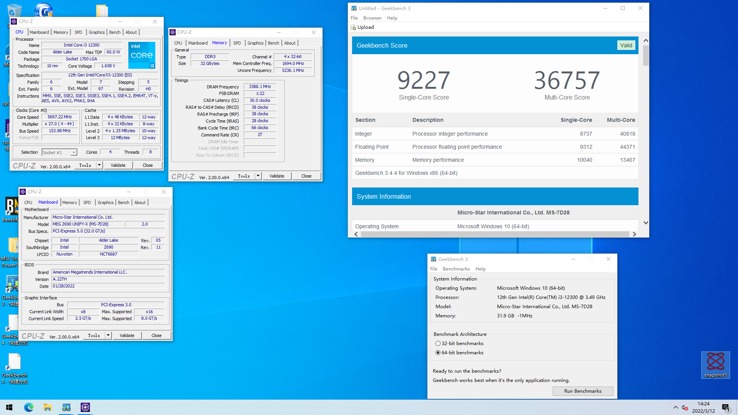Click Validate in the CPU window

pyautogui.click(x=118, y=165)
